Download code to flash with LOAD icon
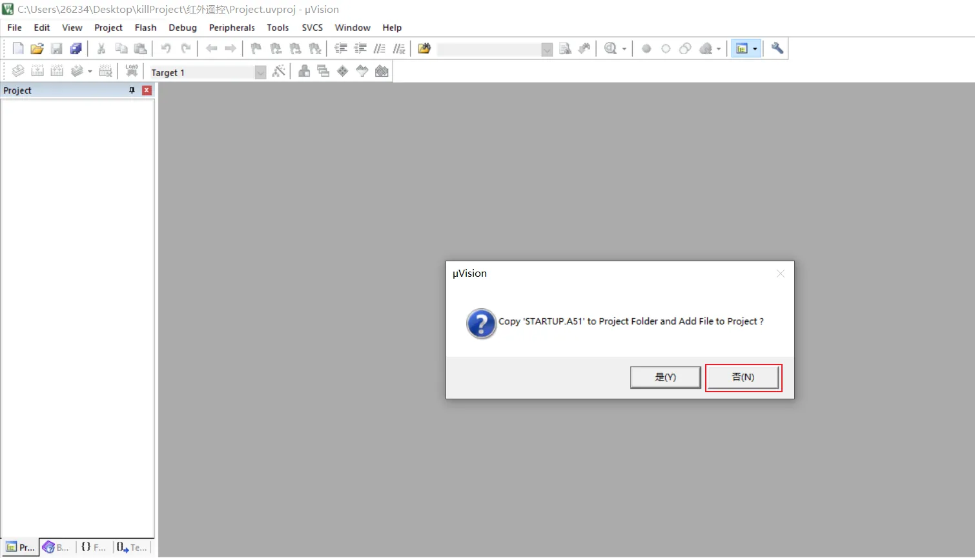Viewport: 975px width, 558px height. pyautogui.click(x=132, y=71)
